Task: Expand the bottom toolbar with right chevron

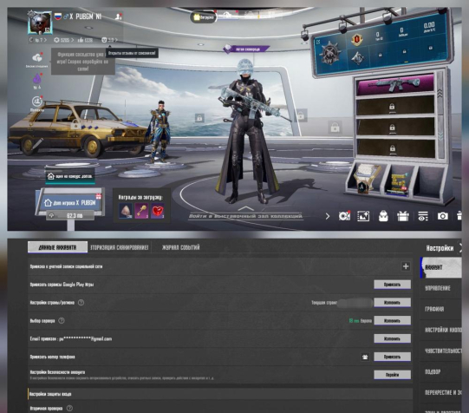Action: [x=328, y=216]
